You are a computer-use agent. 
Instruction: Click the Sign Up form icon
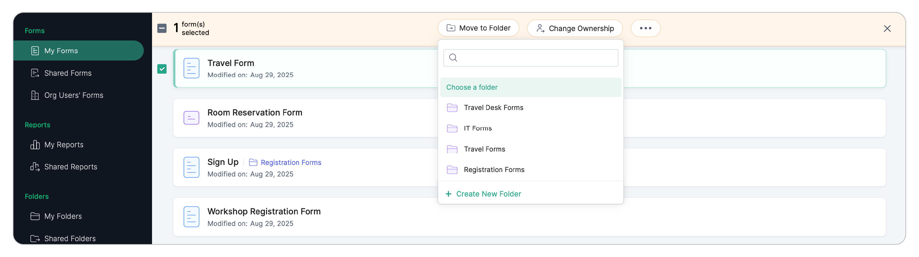coord(191,167)
